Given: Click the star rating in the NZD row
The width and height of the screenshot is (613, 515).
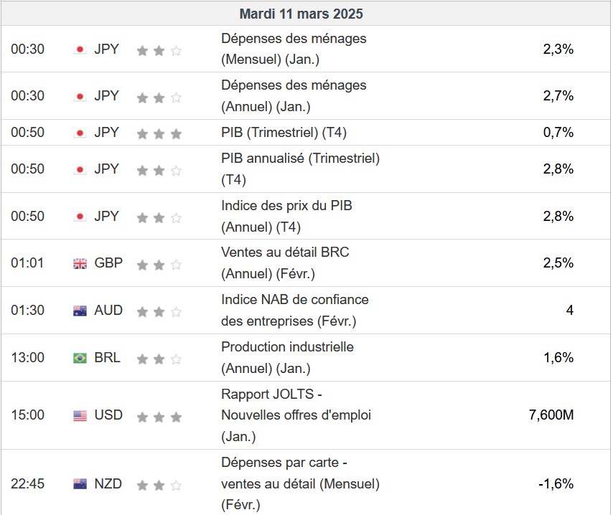Looking at the screenshot, I should tap(159, 485).
